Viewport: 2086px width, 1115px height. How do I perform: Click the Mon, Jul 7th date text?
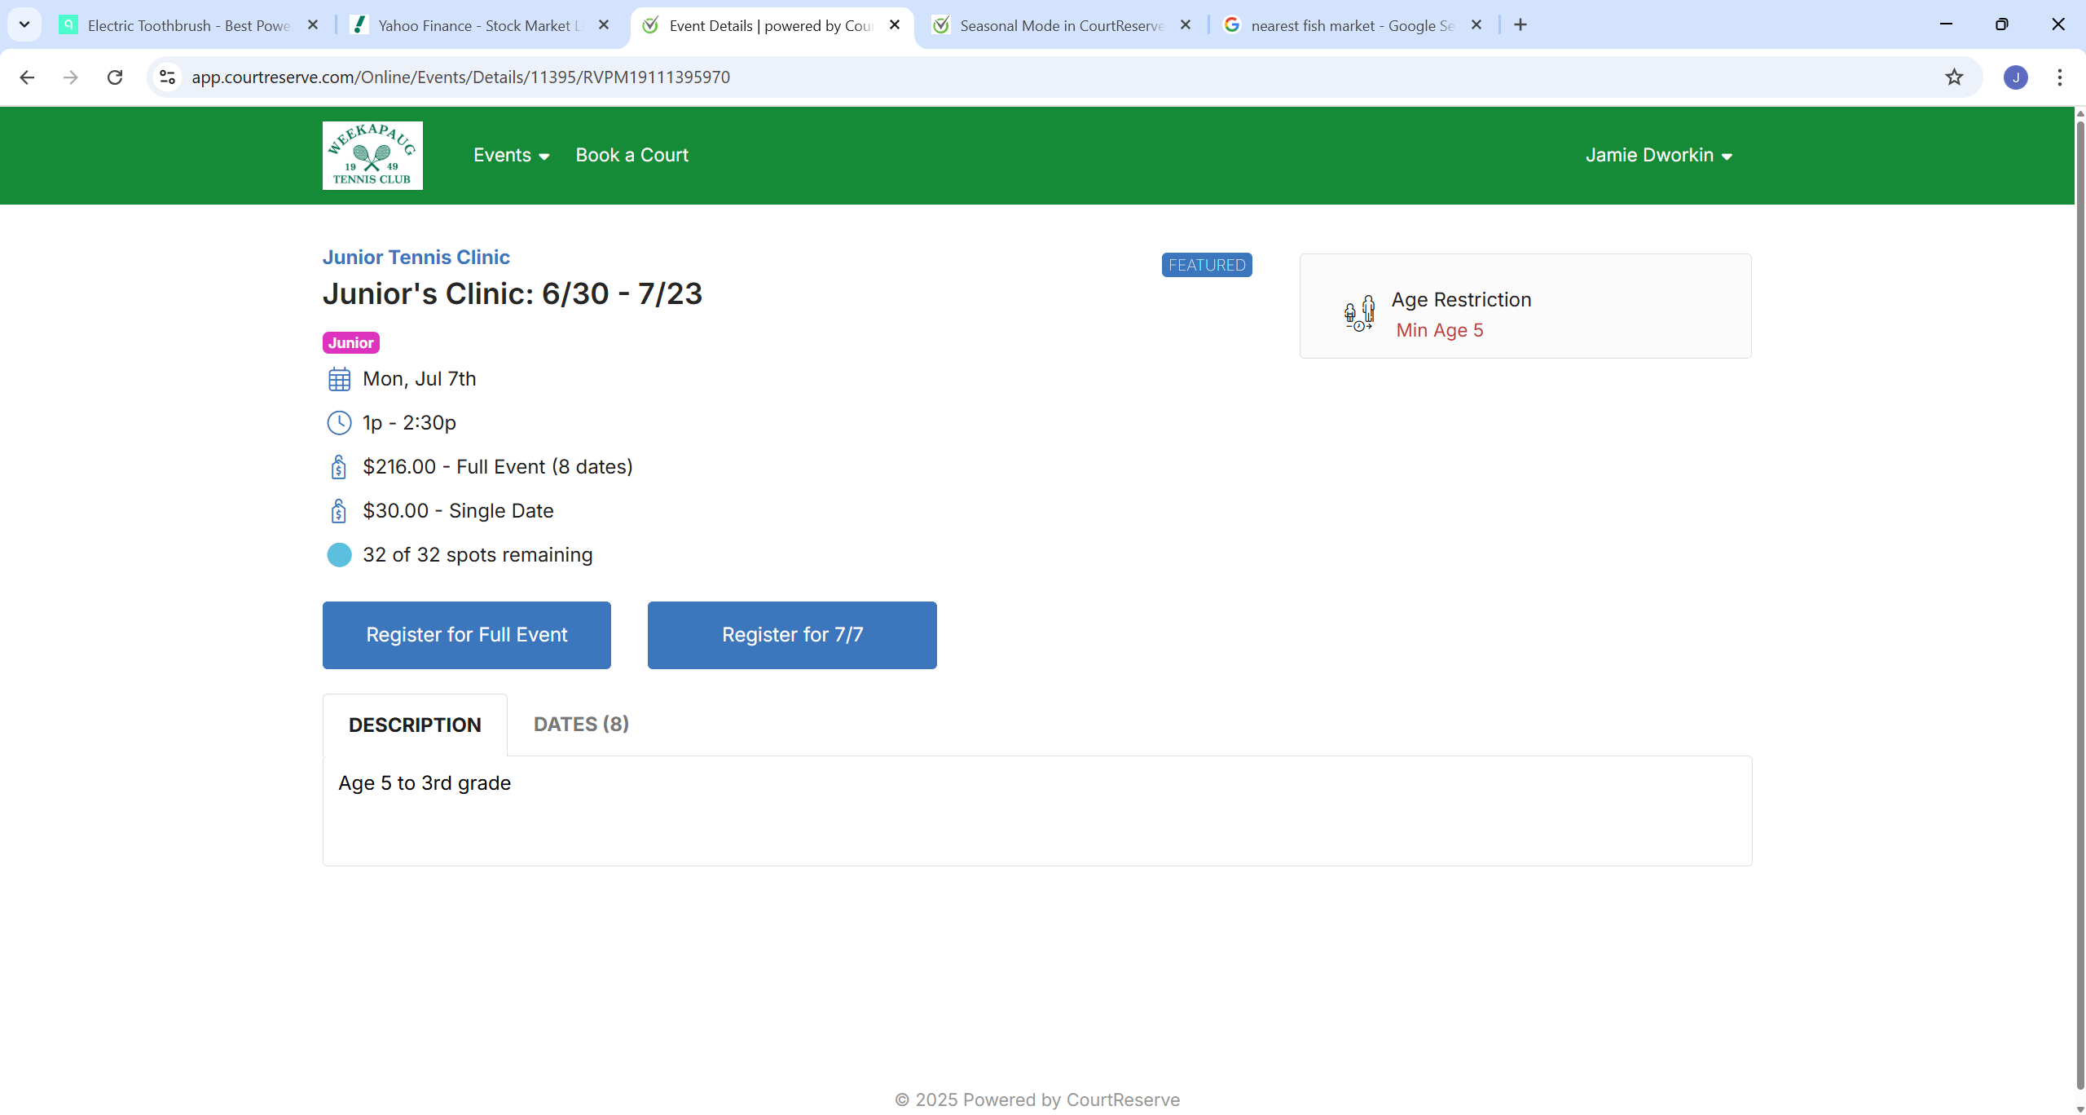pos(420,379)
